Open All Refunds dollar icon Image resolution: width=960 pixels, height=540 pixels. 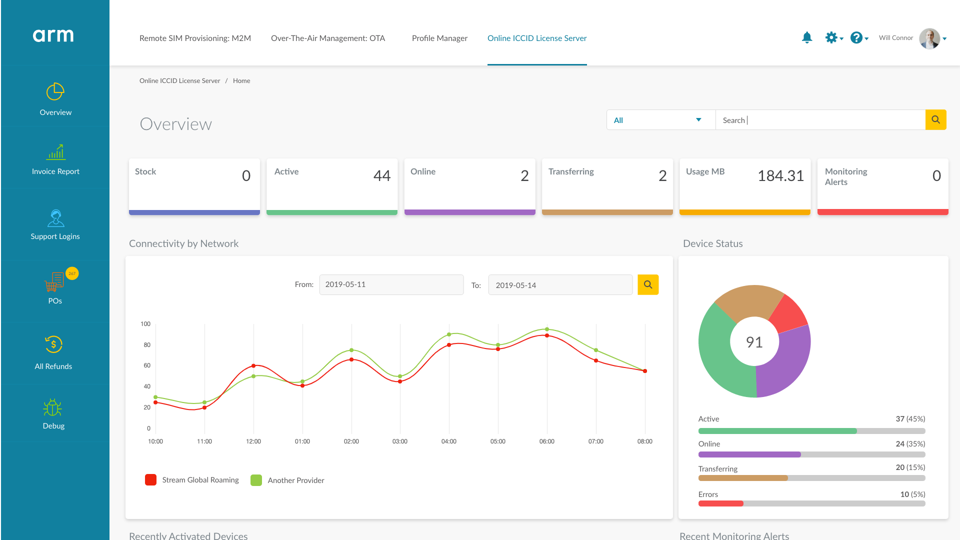pos(53,344)
